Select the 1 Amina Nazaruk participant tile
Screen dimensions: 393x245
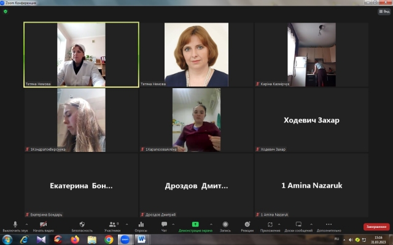tap(311, 185)
